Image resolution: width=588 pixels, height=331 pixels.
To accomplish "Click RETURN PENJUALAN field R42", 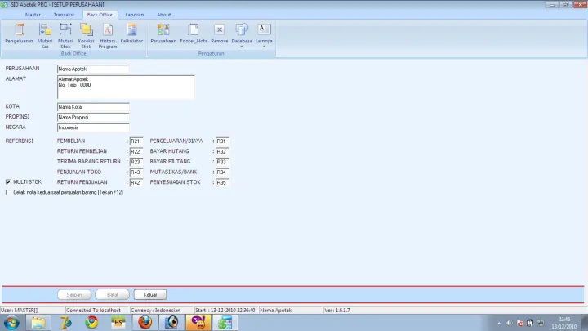I will click(x=136, y=182).
